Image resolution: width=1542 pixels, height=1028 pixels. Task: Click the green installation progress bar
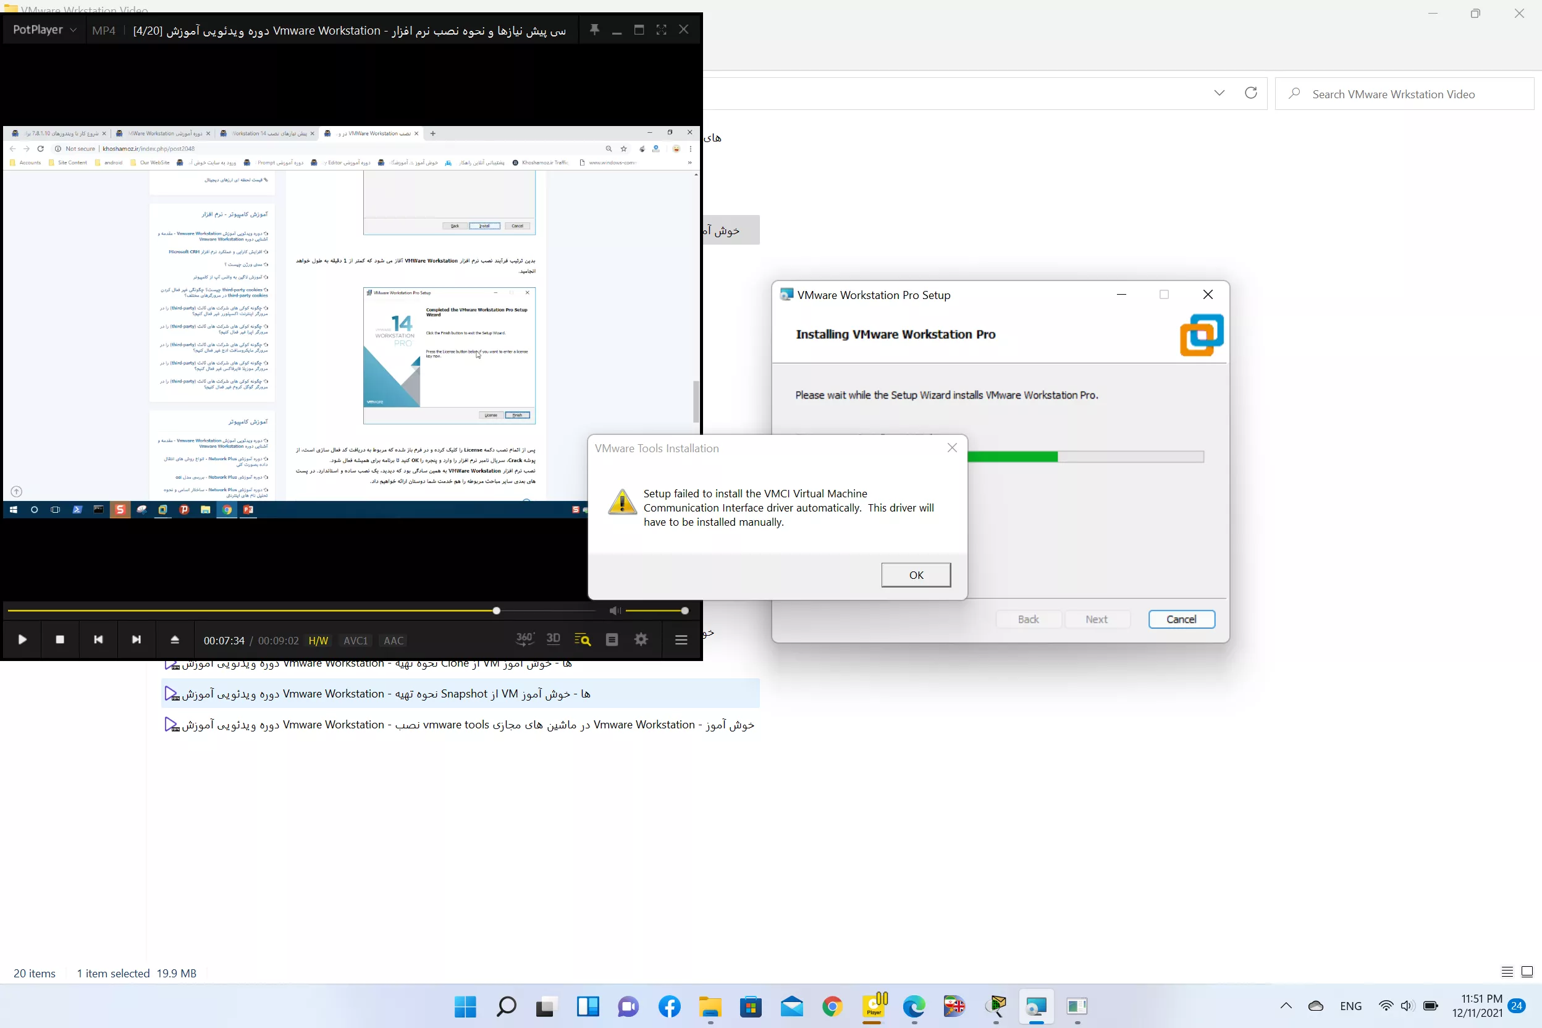click(1085, 457)
